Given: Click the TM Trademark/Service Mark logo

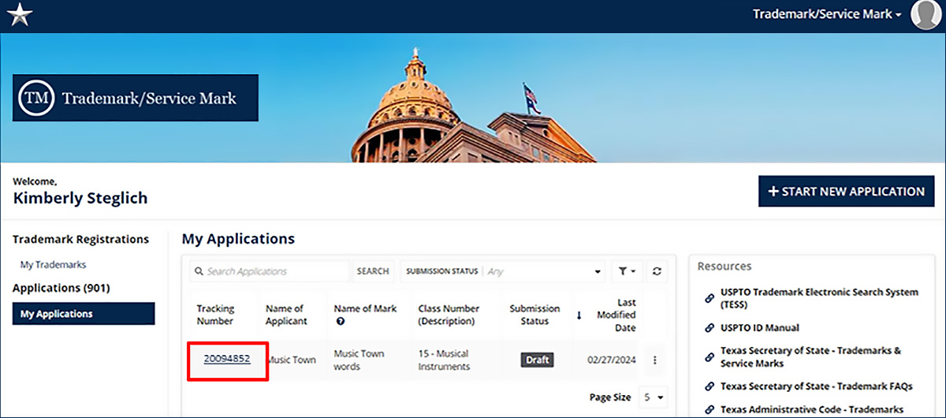Looking at the screenshot, I should click(x=135, y=98).
